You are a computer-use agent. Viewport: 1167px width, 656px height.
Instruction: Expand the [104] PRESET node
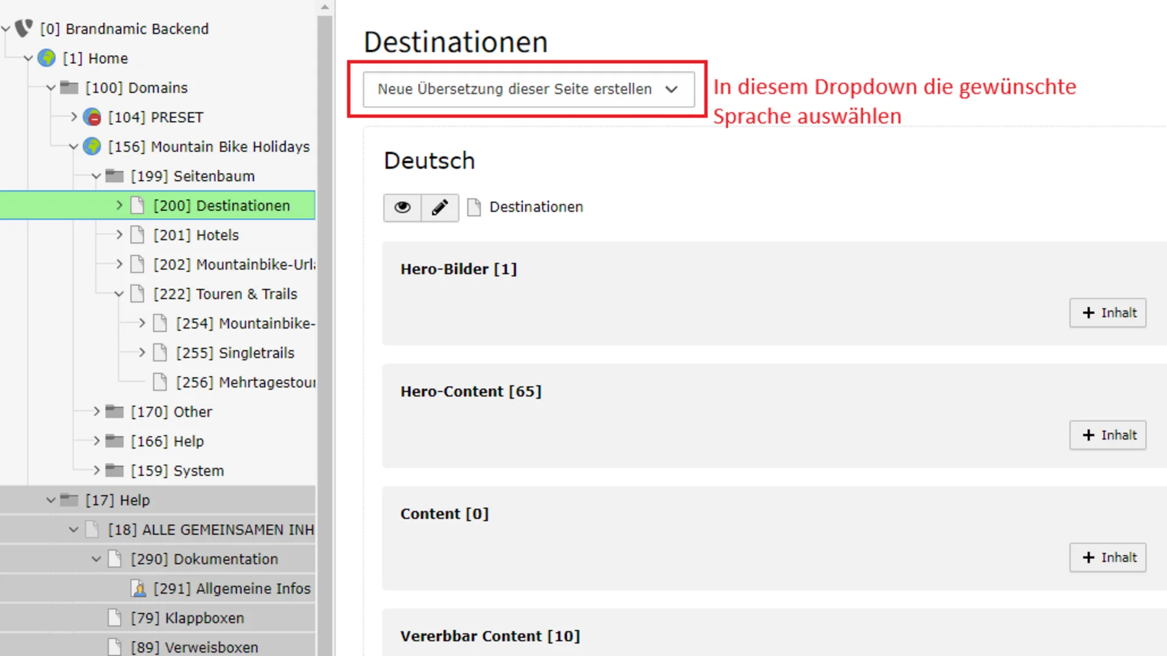coord(74,117)
